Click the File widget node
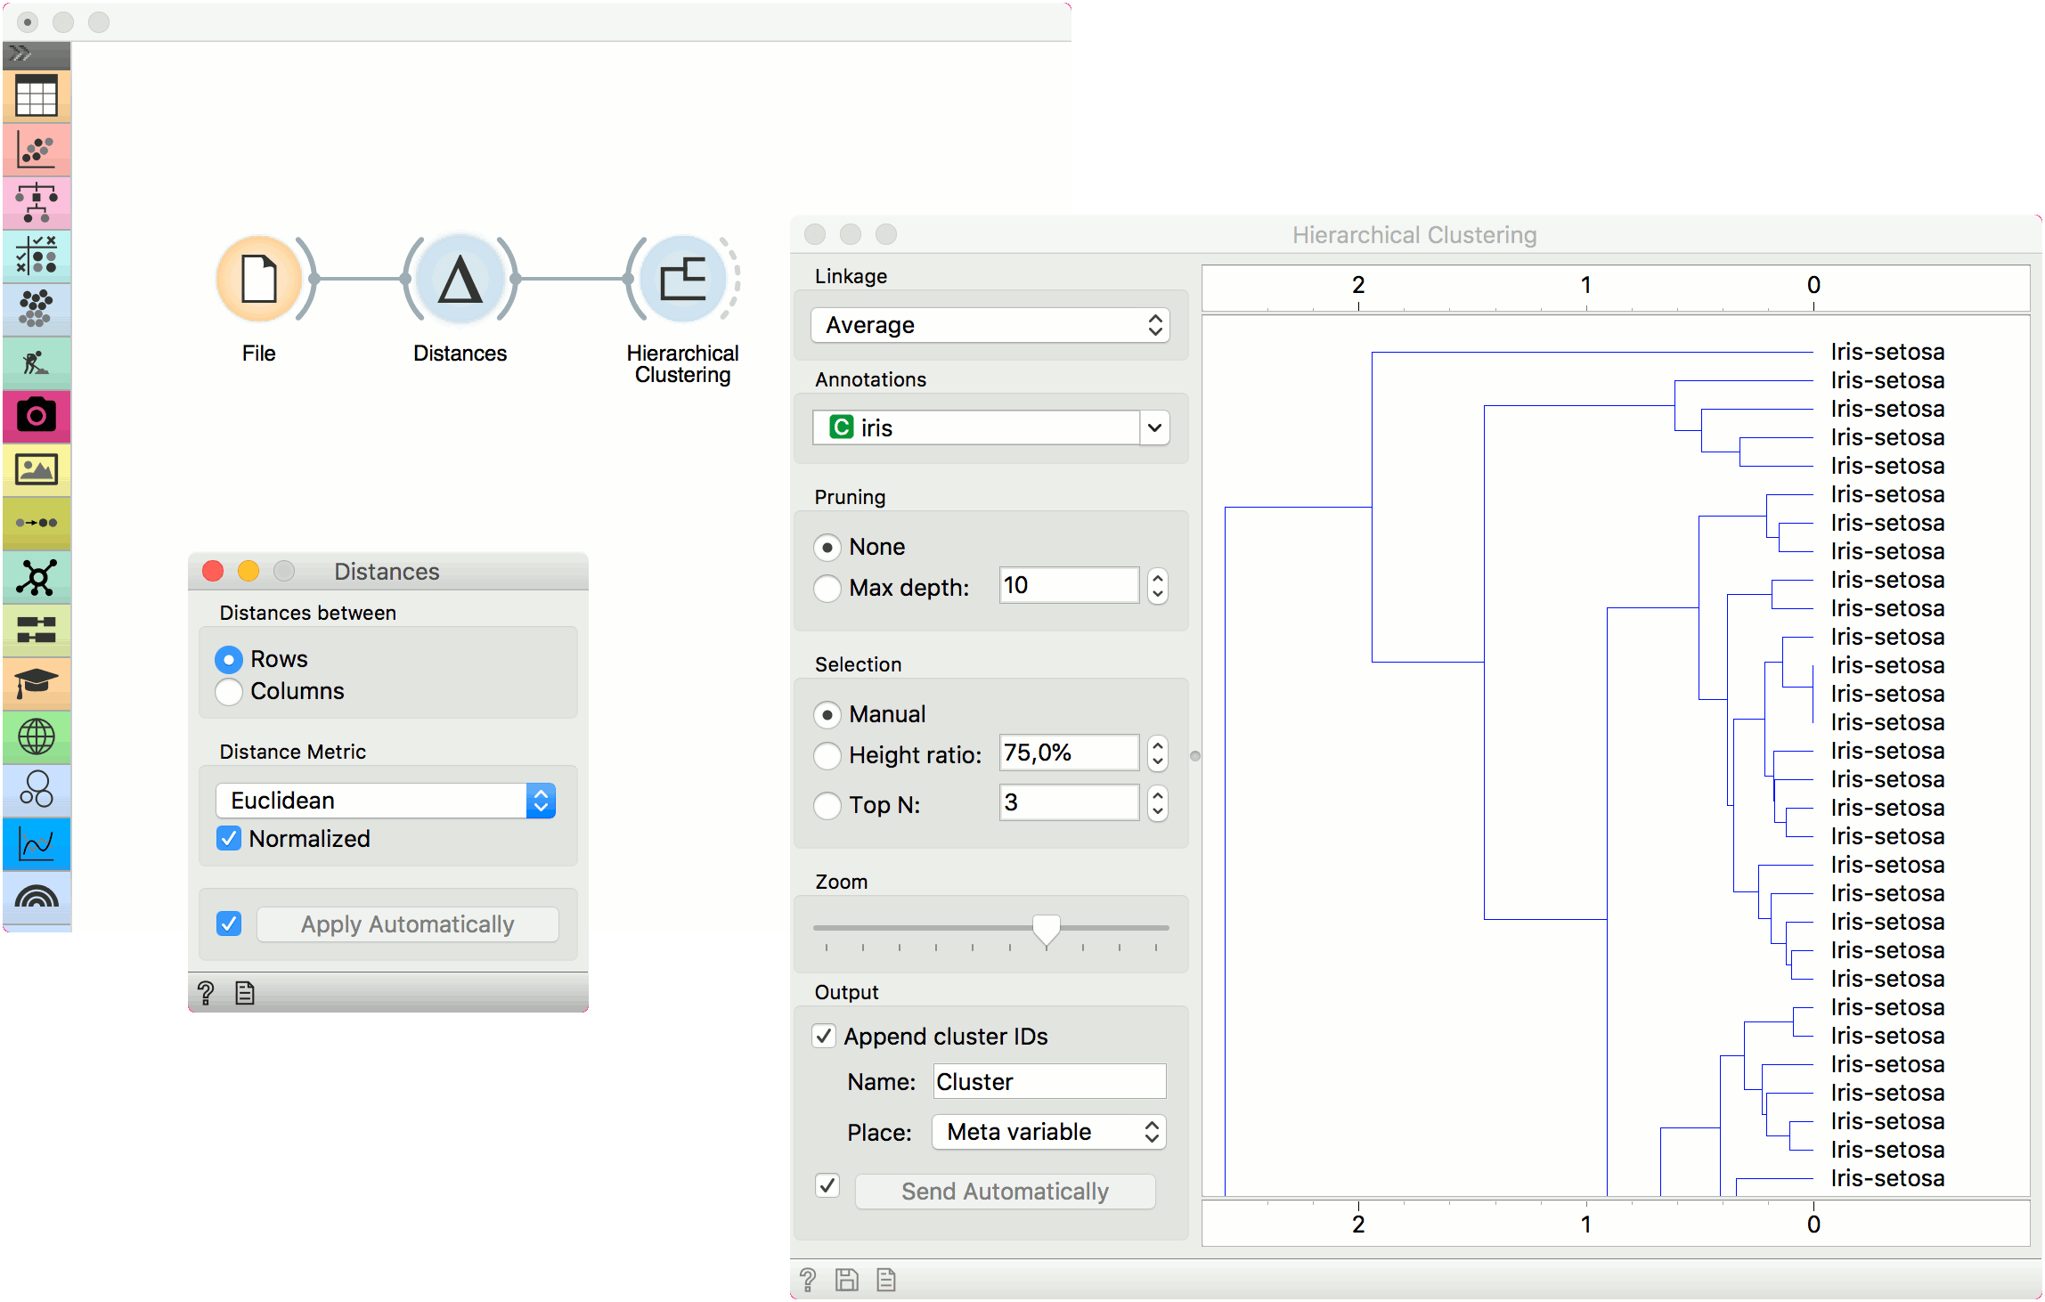 [x=259, y=280]
